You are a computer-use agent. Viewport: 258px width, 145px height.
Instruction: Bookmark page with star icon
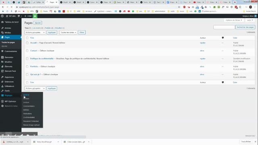click(x=179, y=7)
